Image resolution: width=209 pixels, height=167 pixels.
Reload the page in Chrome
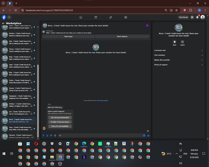point(15,10)
